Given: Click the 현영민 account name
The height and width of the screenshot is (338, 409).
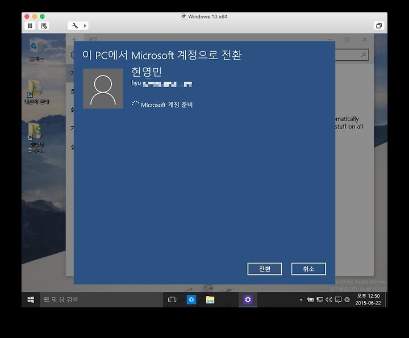Looking at the screenshot, I should [x=147, y=72].
